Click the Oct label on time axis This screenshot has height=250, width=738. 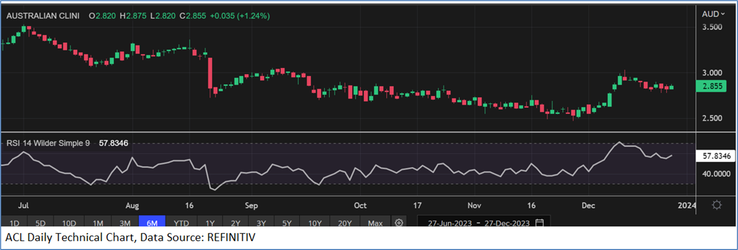[x=360, y=205]
